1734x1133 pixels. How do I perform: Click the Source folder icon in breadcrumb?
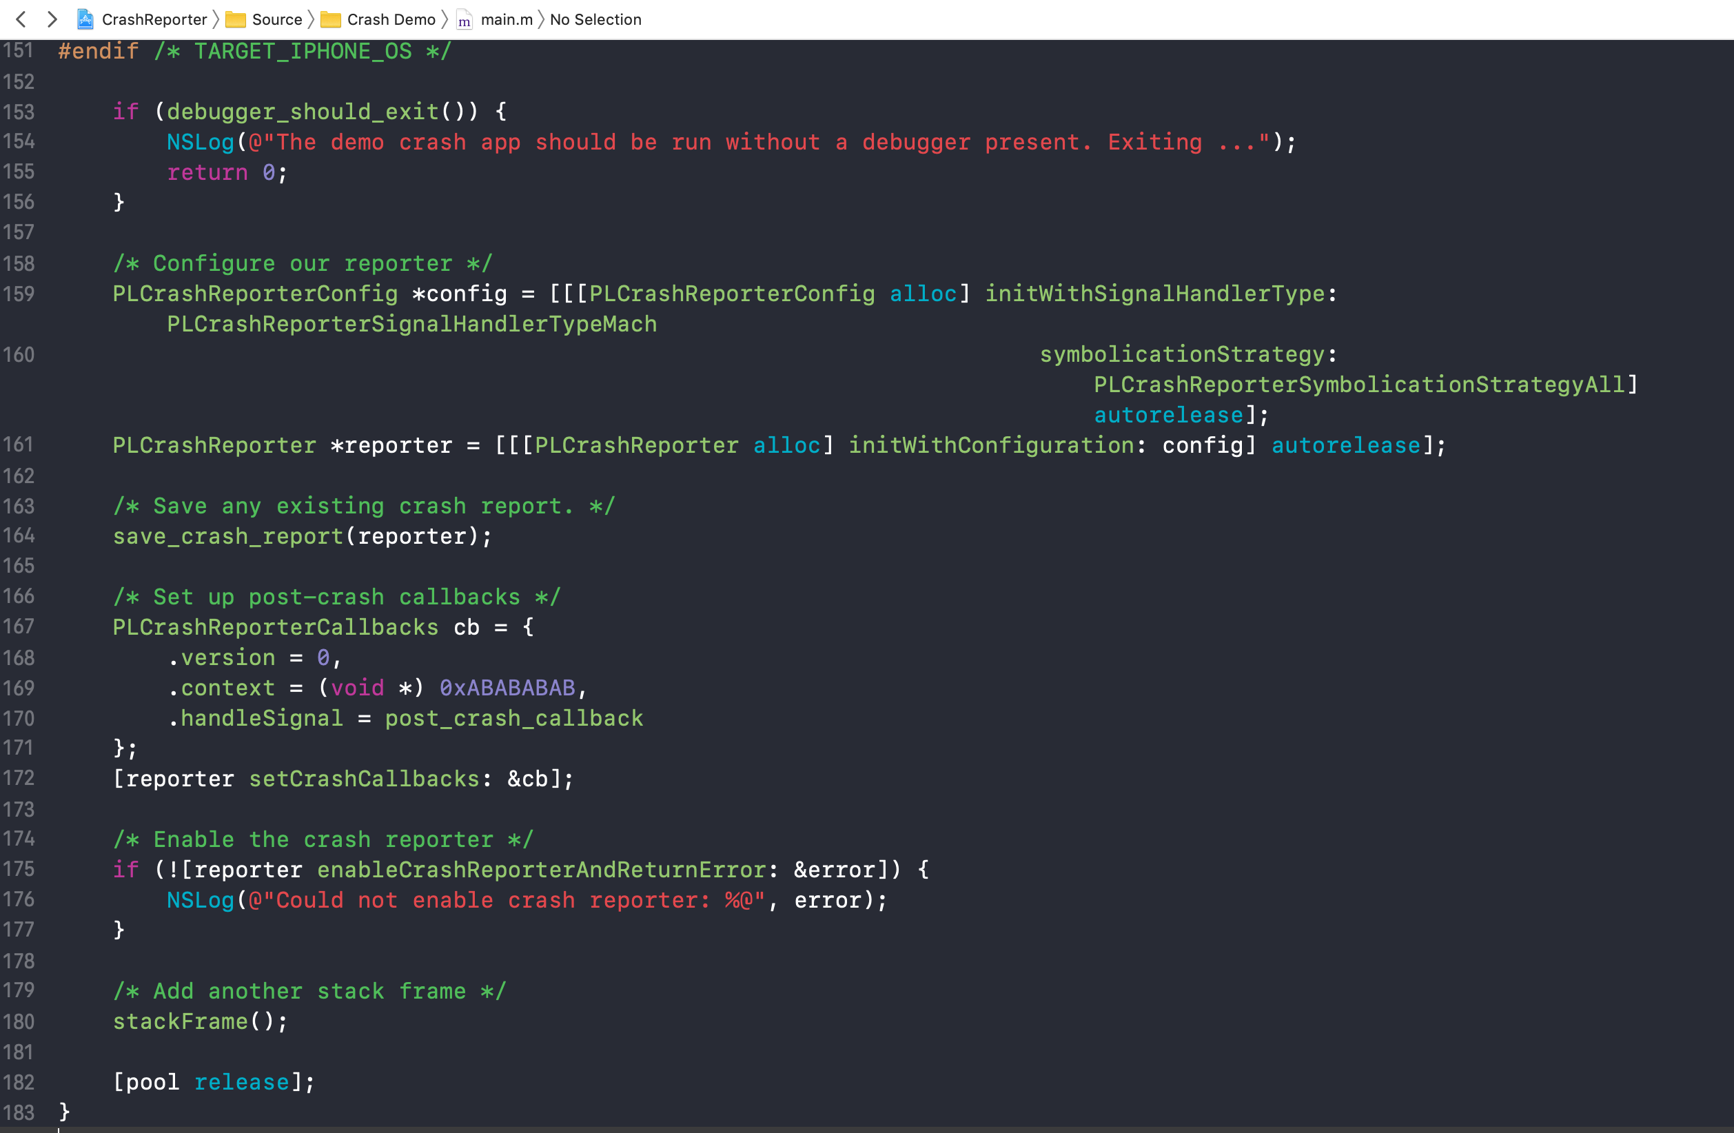click(235, 20)
